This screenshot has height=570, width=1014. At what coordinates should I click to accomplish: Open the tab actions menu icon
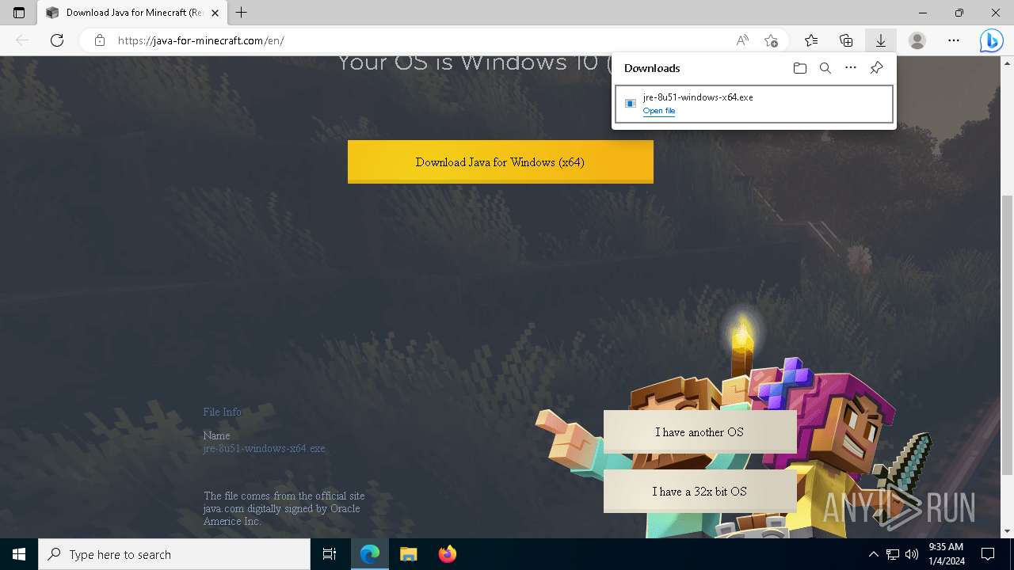[x=19, y=13]
